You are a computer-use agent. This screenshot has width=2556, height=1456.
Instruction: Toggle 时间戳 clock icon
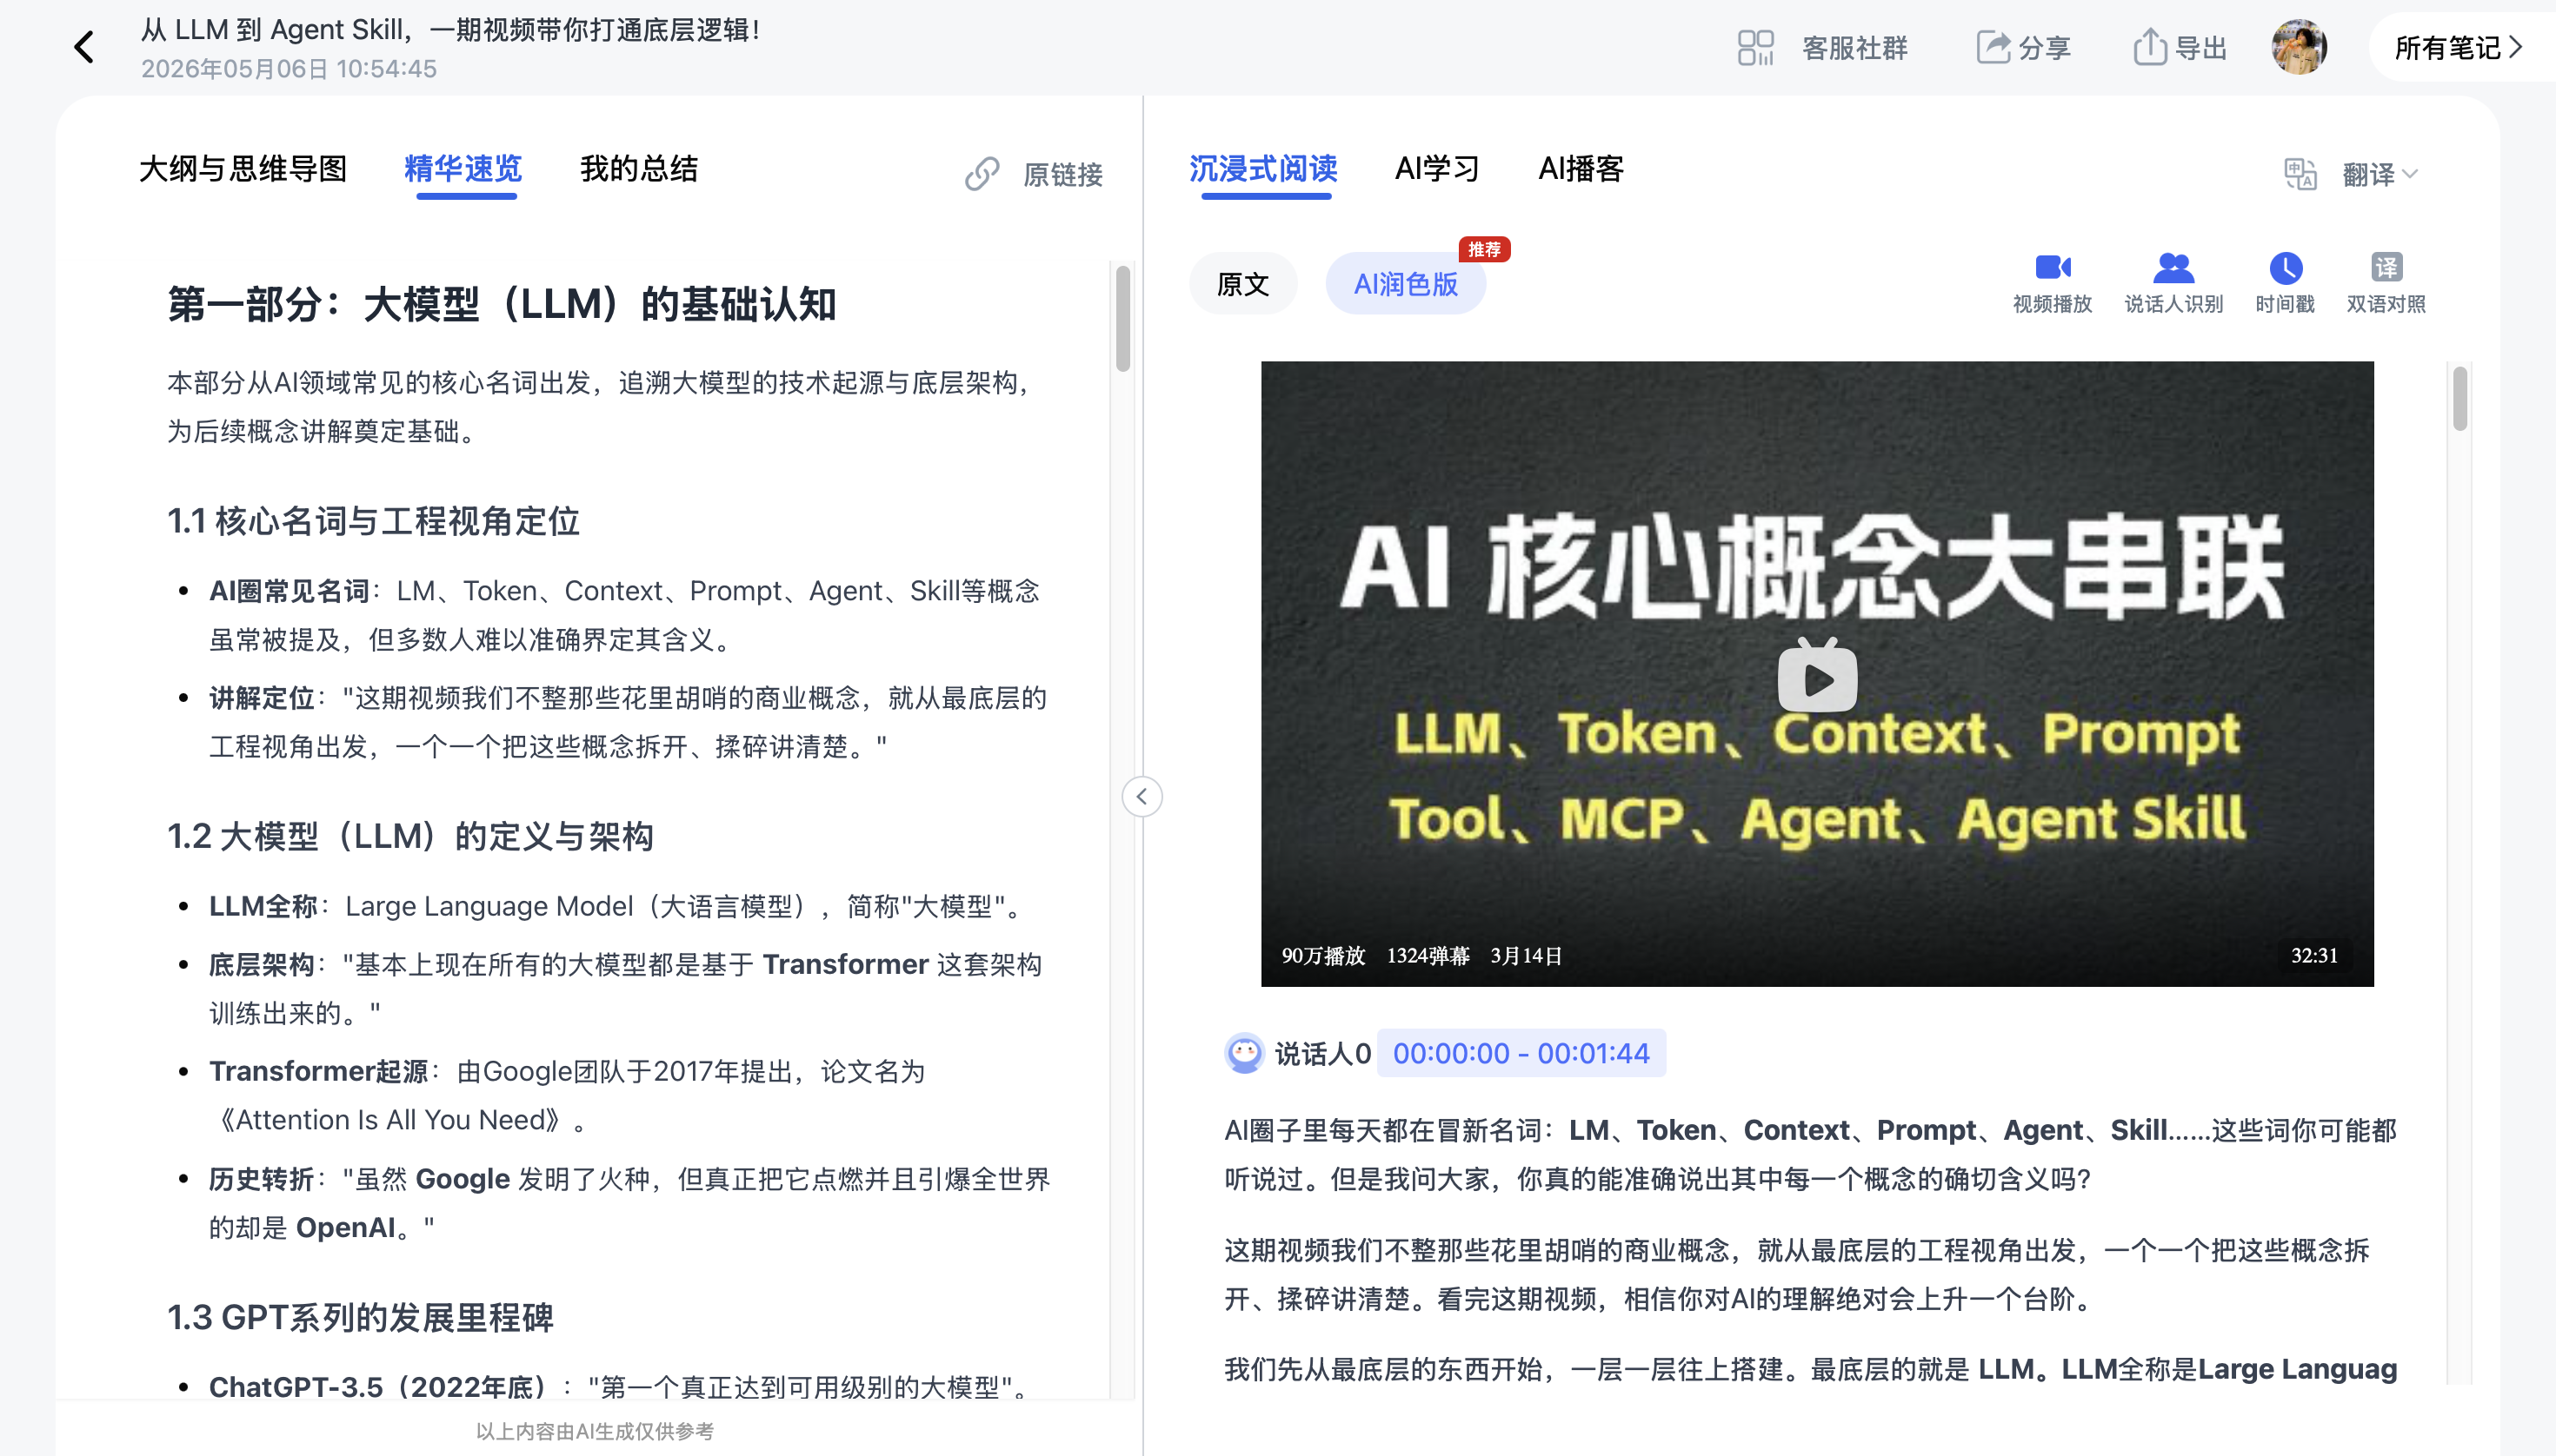point(2286,267)
